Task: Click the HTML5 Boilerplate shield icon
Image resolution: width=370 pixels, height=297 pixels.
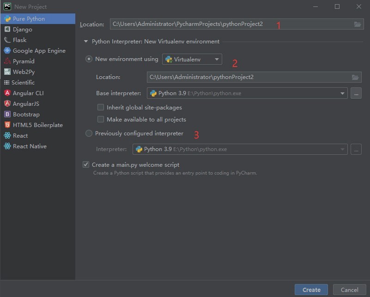Action: tap(7, 125)
